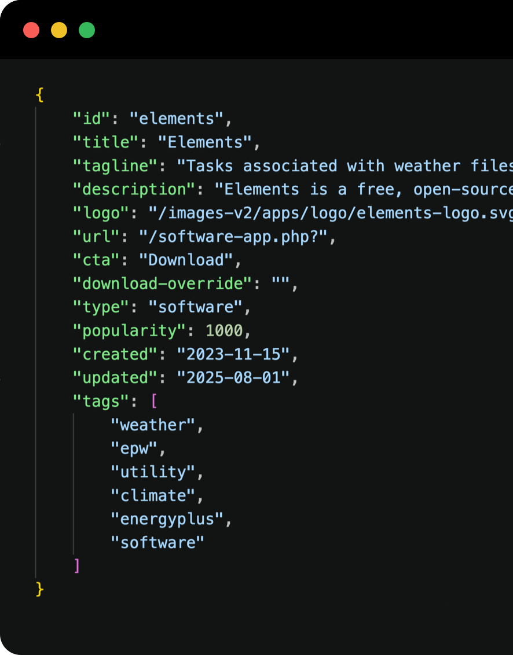Click the "type" key
513x655 pixels.
[x=101, y=307]
